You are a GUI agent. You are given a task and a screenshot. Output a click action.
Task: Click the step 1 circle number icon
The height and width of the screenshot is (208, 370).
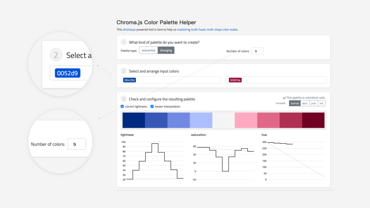[x=124, y=42]
